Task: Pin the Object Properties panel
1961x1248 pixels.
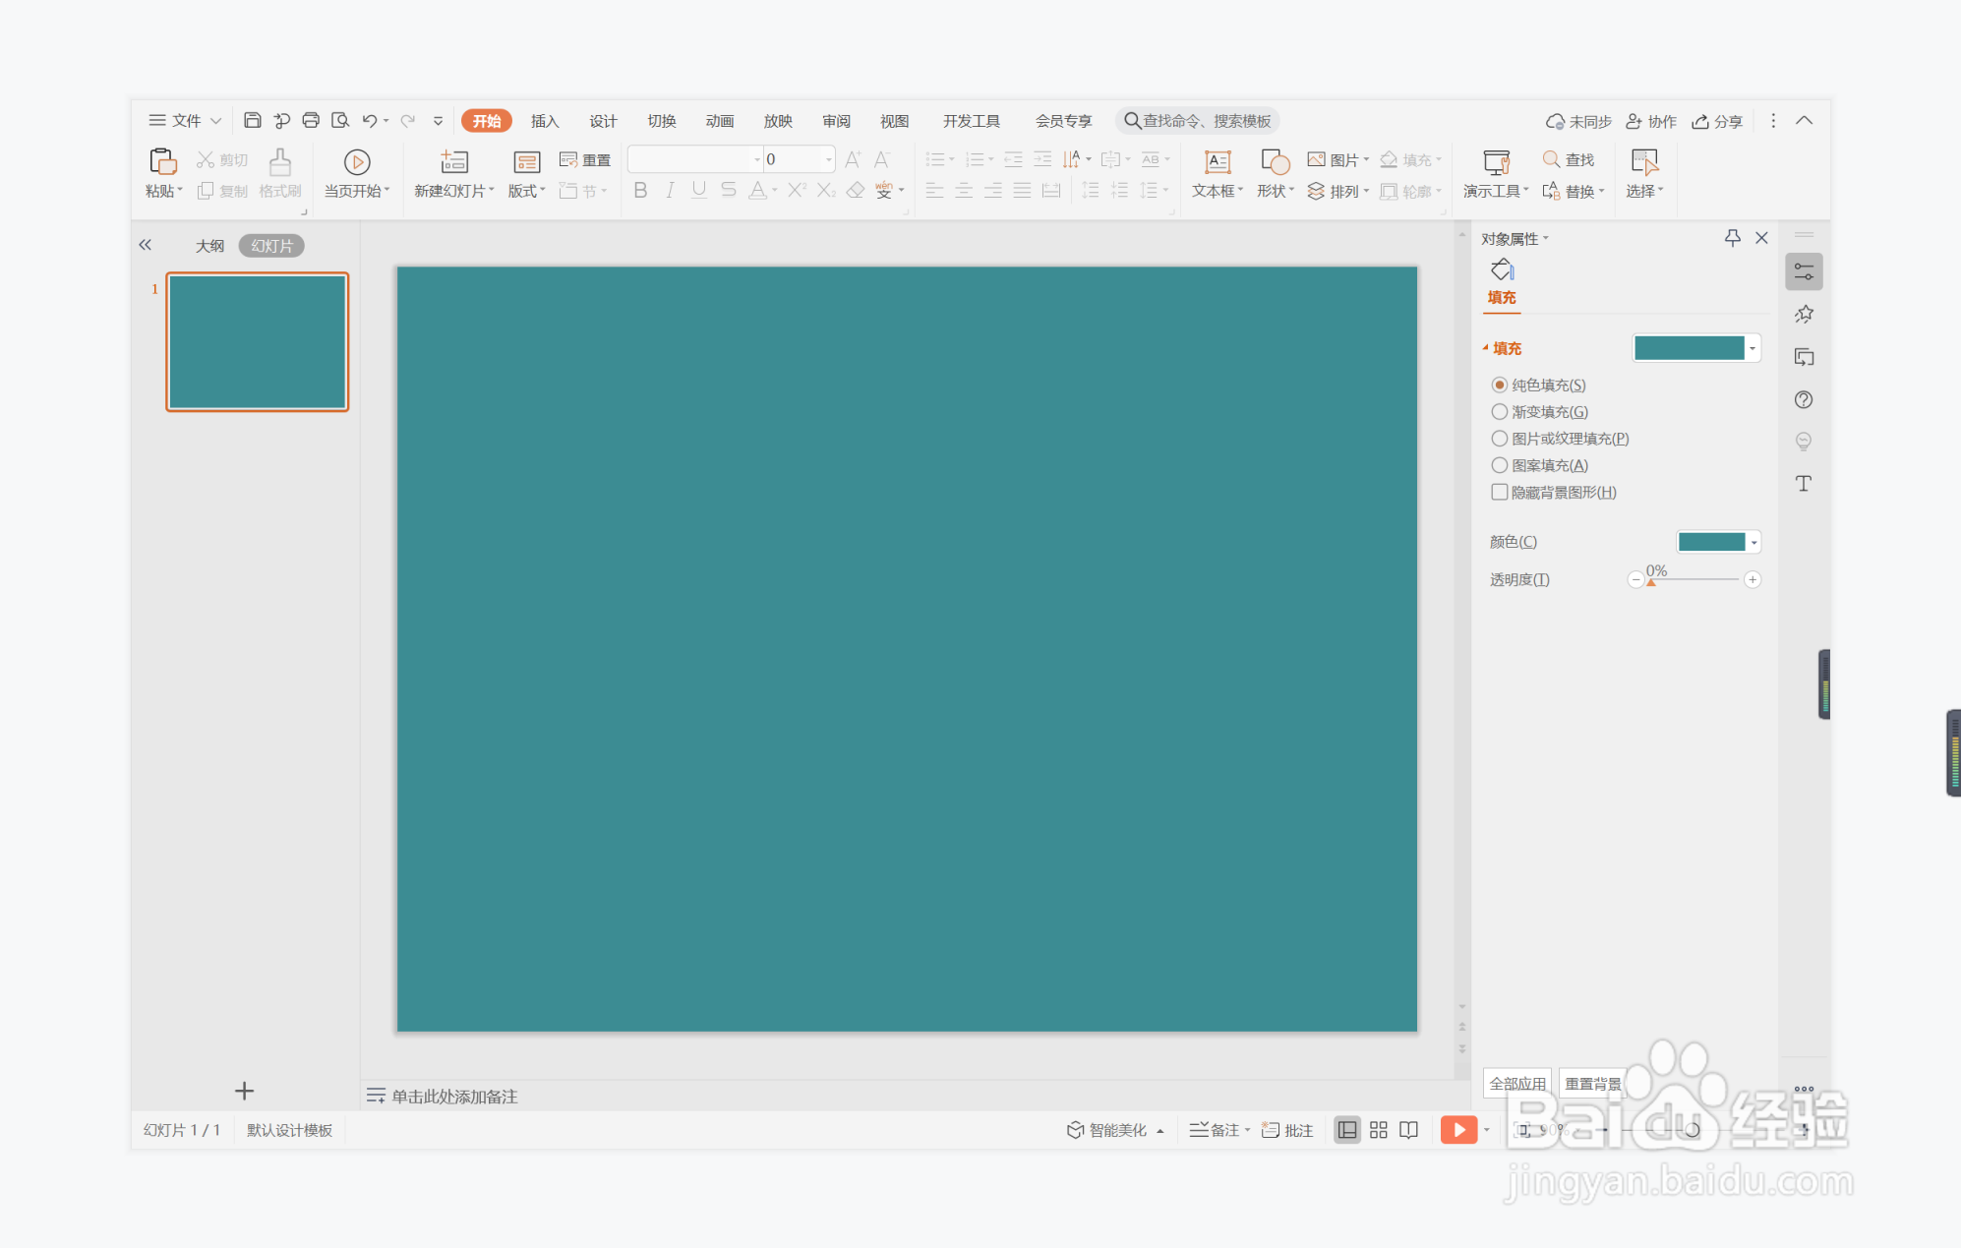Action: (1732, 238)
